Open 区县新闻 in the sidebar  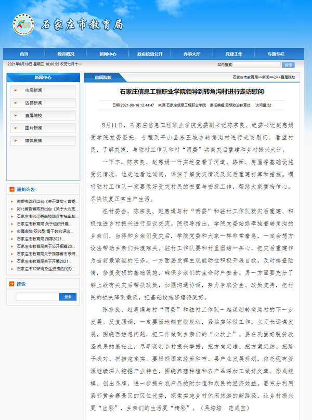(34, 103)
